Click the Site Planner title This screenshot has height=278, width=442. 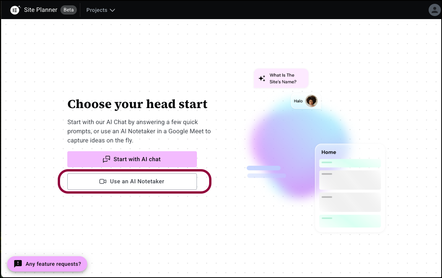pyautogui.click(x=41, y=10)
